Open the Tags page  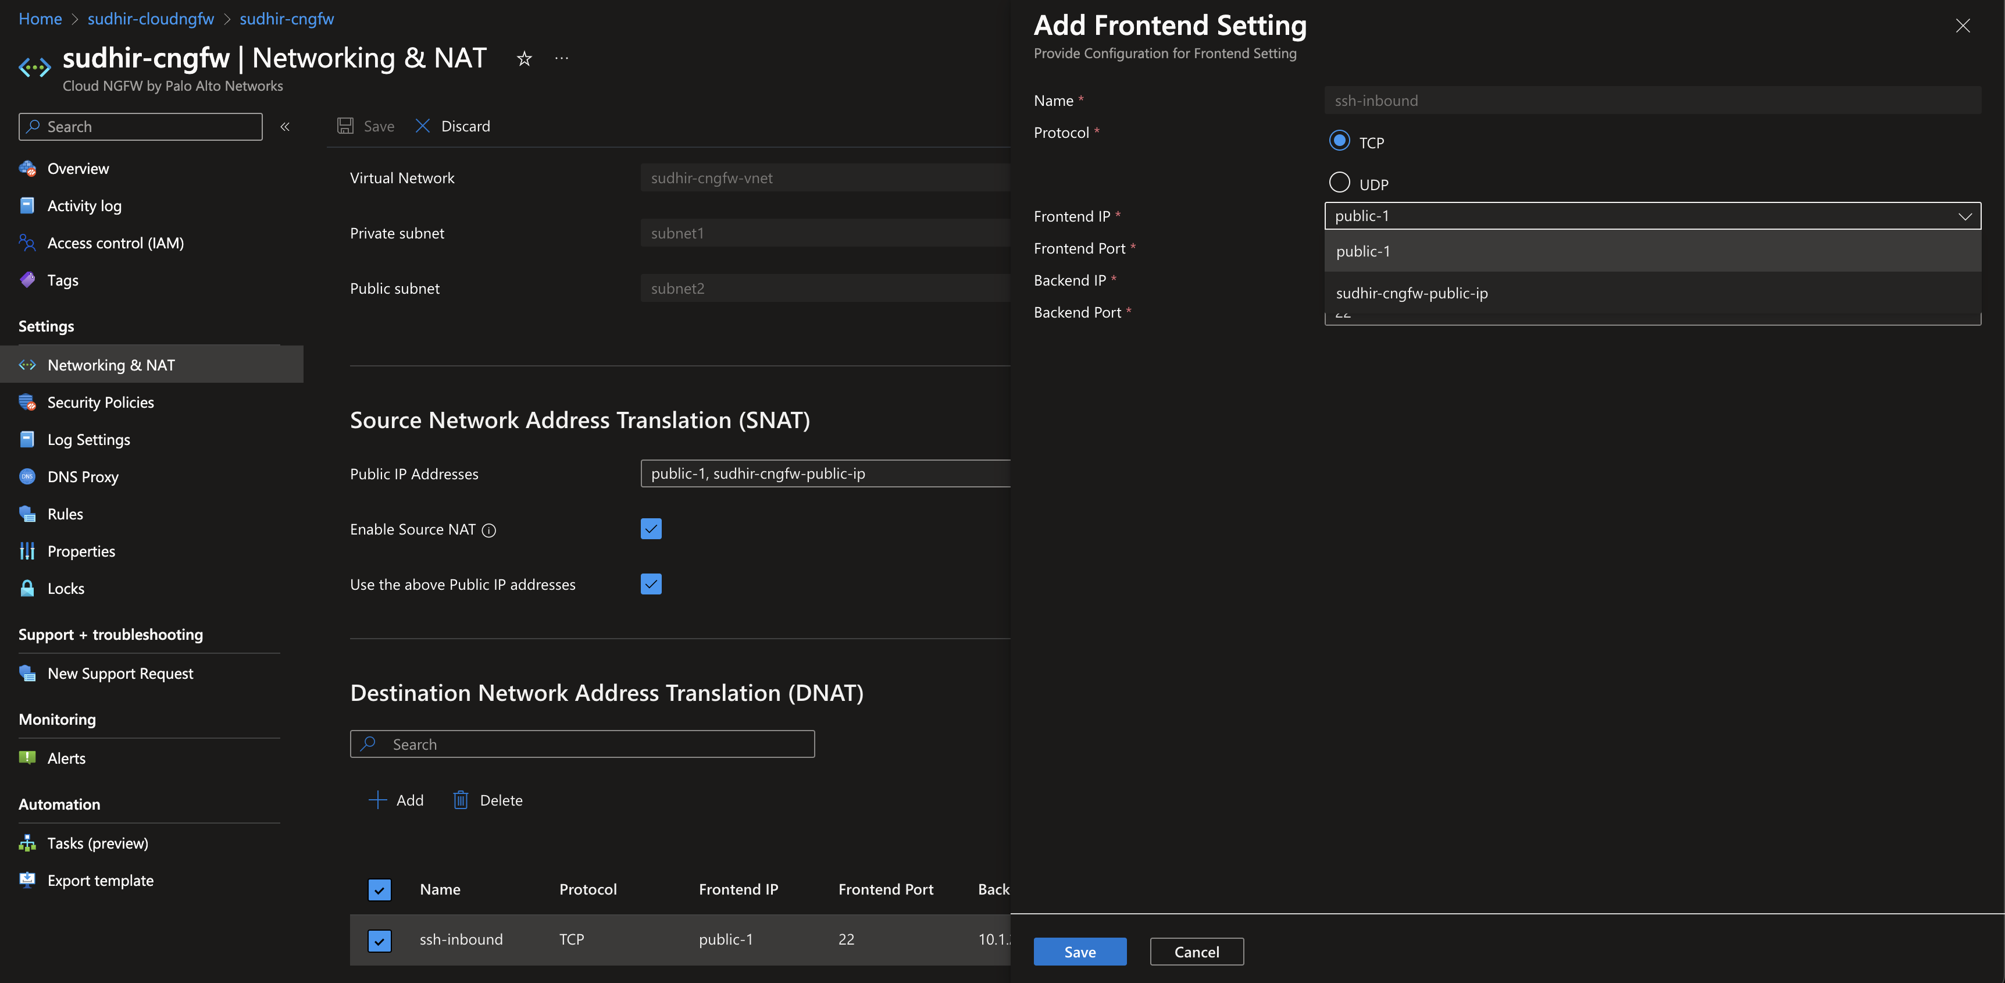[62, 279]
